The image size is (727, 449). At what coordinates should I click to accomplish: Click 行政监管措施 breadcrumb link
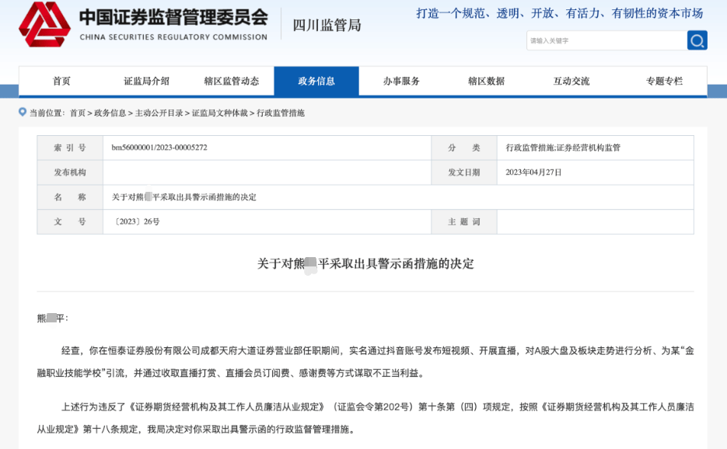coord(281,113)
